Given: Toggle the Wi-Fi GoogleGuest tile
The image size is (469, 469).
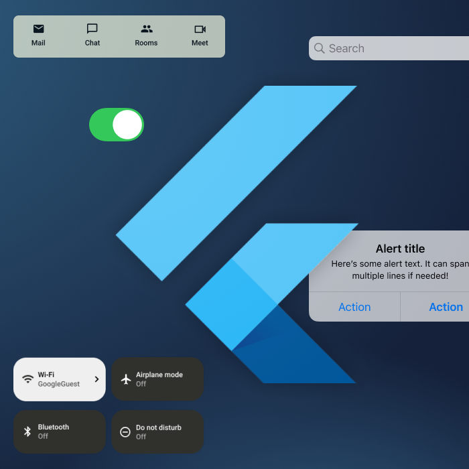Looking at the screenshot, I should click(60, 379).
